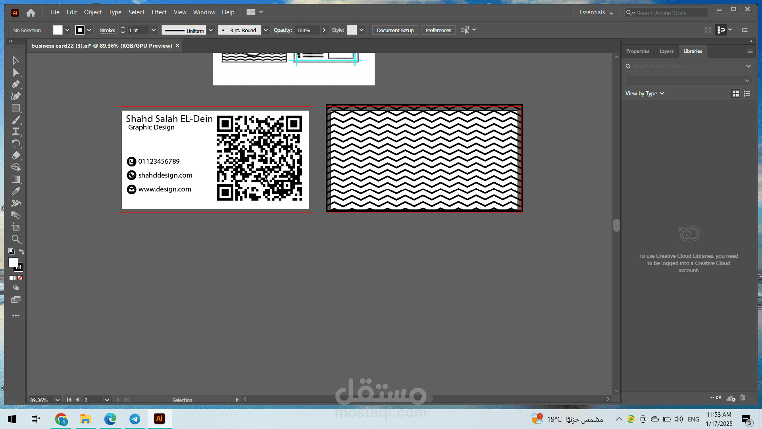Open the File menu
762x429 pixels.
click(55, 12)
